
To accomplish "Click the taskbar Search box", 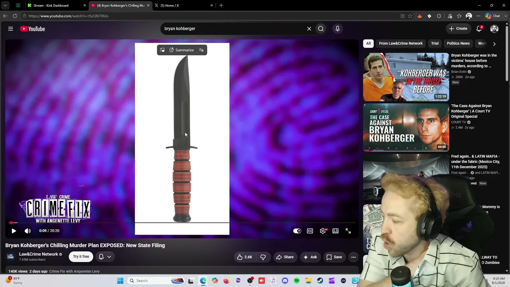I will click(x=156, y=281).
